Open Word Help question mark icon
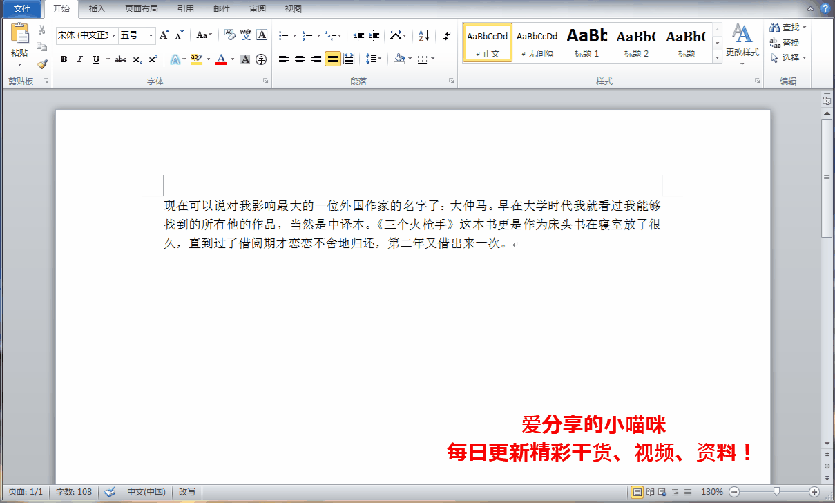The height and width of the screenshot is (503, 835). pos(825,8)
